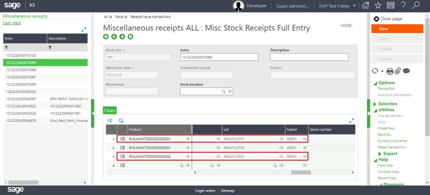Screen dimensions: 430x195
Task: Open line 1 row actions icon
Action: coord(123,139)
